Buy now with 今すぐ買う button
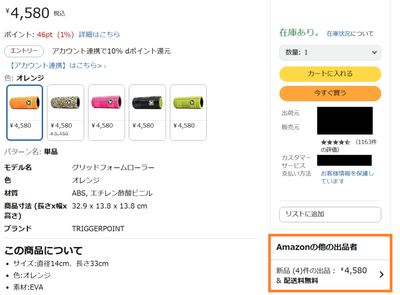 click(330, 93)
